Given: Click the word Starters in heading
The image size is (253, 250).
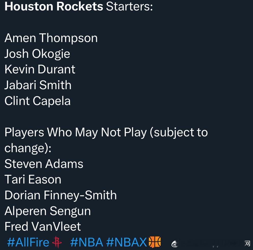Looking at the screenshot, I should (129, 6).
